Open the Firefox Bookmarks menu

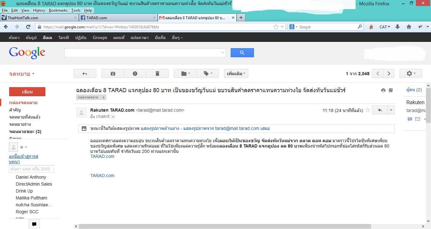[58, 10]
